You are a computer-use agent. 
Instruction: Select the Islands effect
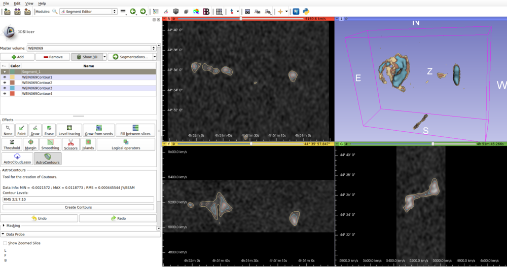[x=88, y=144]
